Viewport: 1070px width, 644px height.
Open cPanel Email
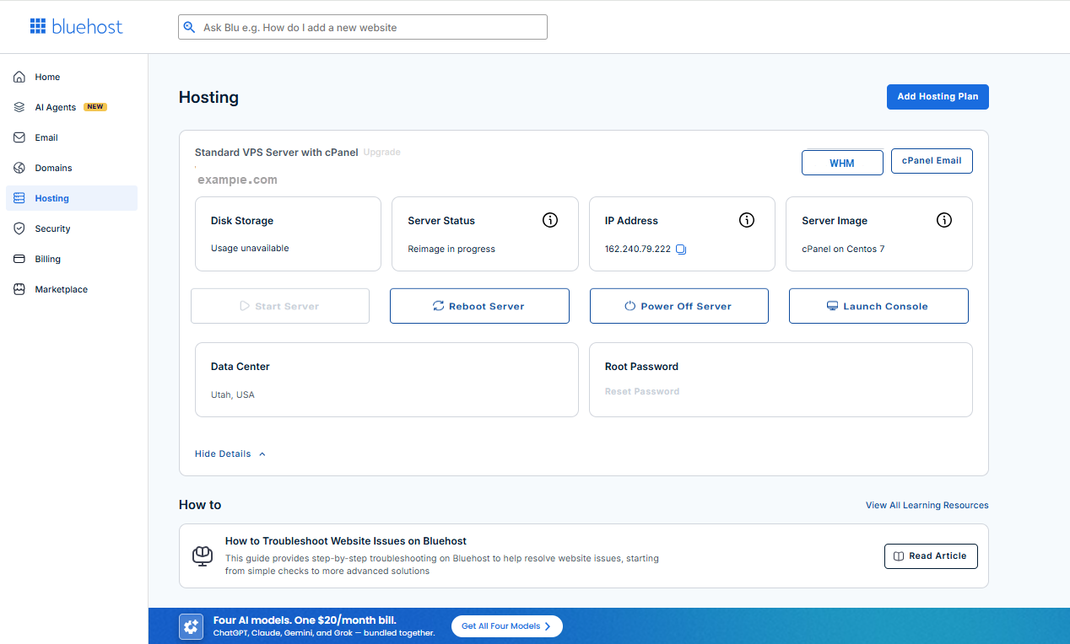tap(932, 161)
